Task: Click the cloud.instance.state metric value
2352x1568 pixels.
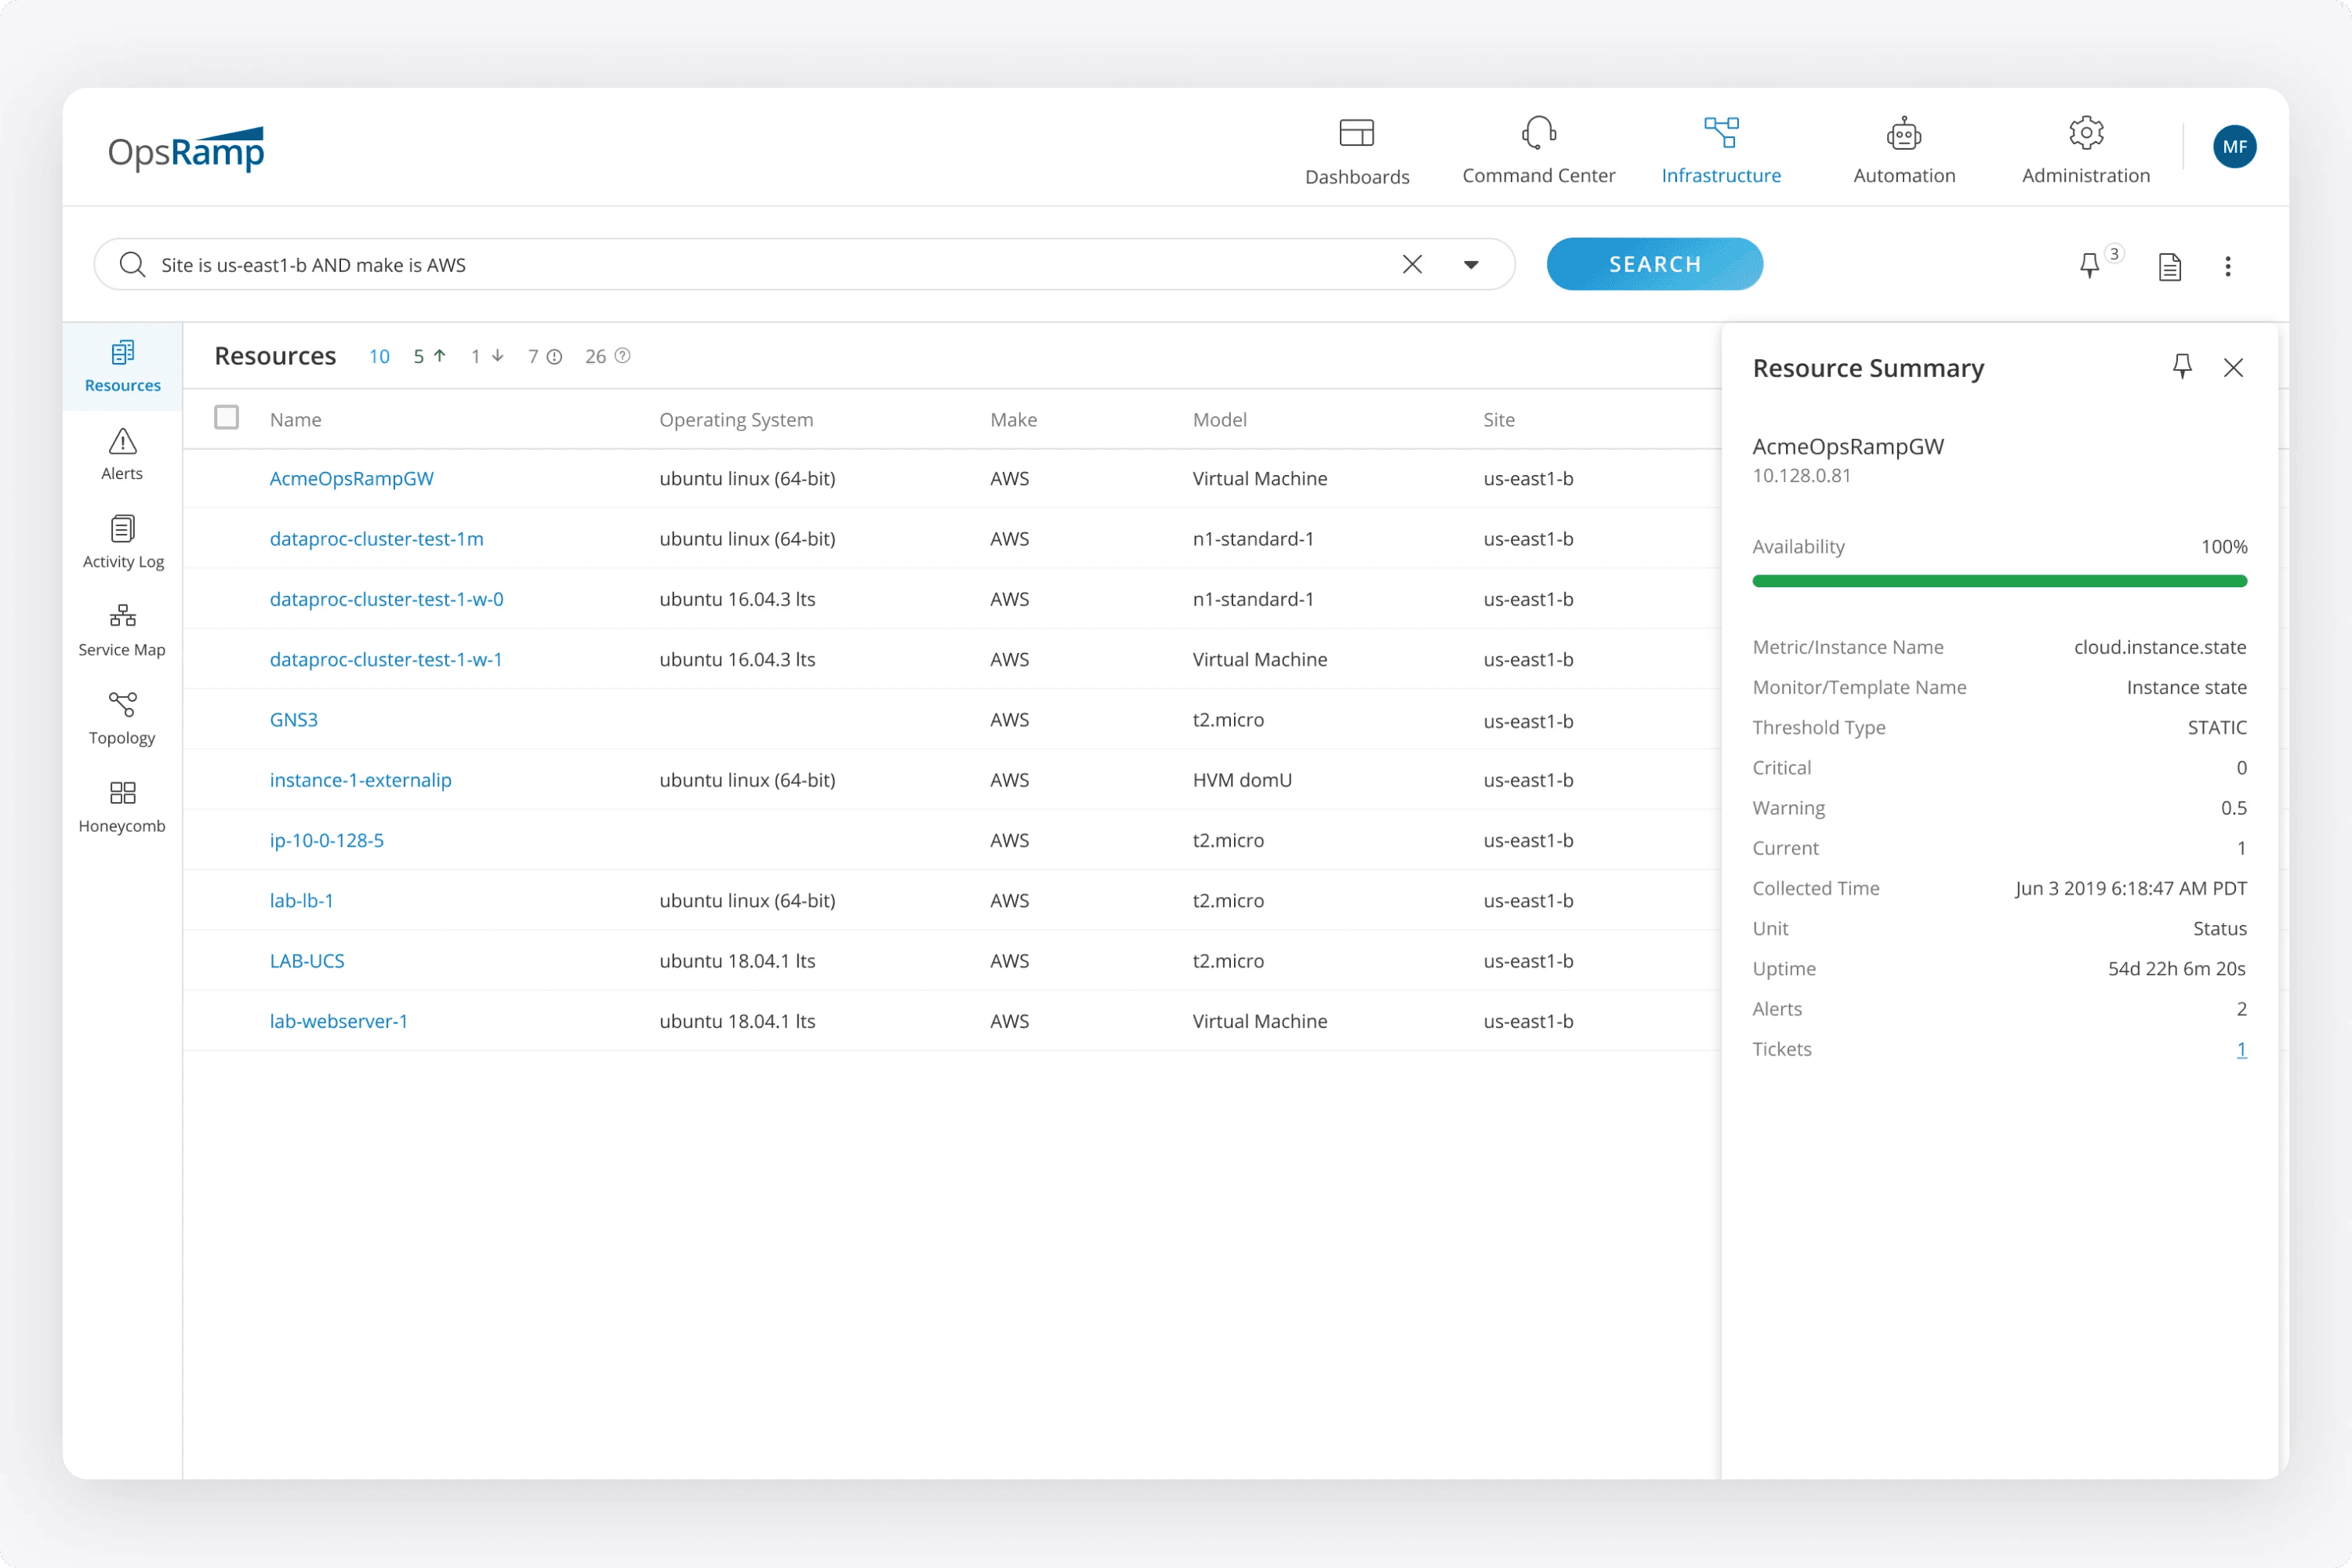Action: [x=2159, y=647]
